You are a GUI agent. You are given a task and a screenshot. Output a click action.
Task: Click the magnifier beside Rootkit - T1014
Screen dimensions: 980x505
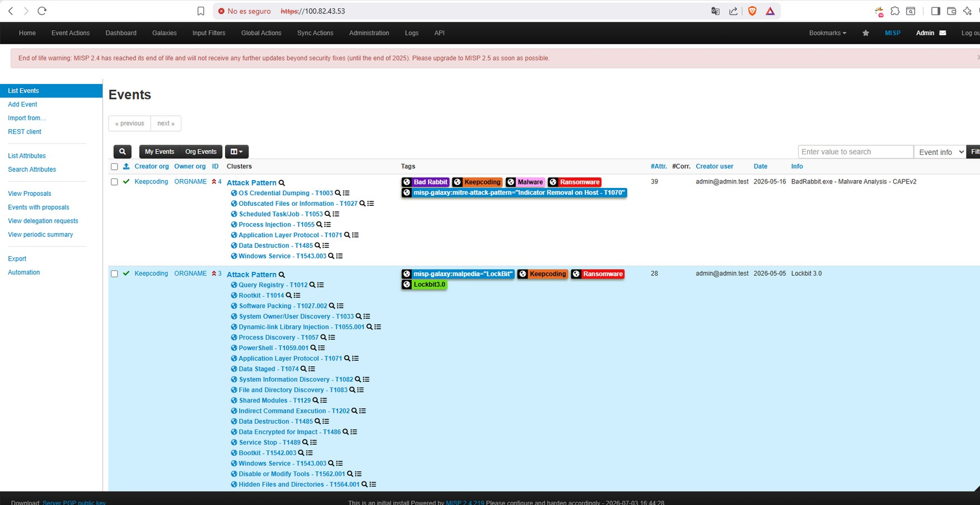(288, 296)
